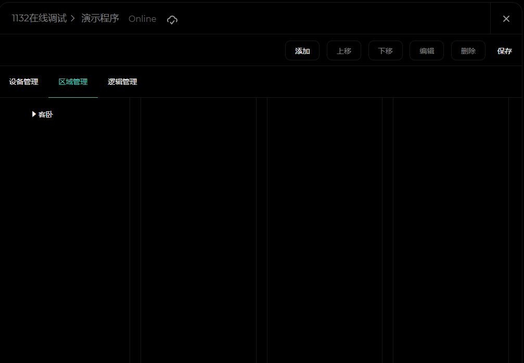The height and width of the screenshot is (363, 524).
Task: Select the 客卧 area entry
Action: [46, 114]
